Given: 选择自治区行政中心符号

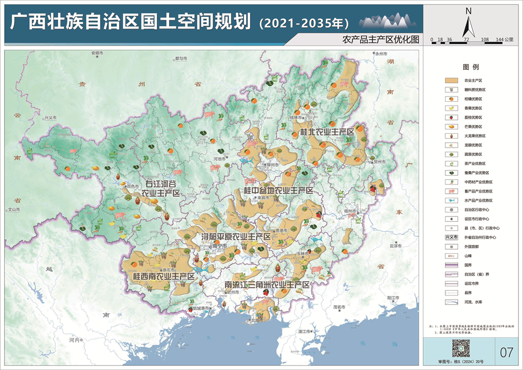Looking at the screenshot, I should click(450, 209).
